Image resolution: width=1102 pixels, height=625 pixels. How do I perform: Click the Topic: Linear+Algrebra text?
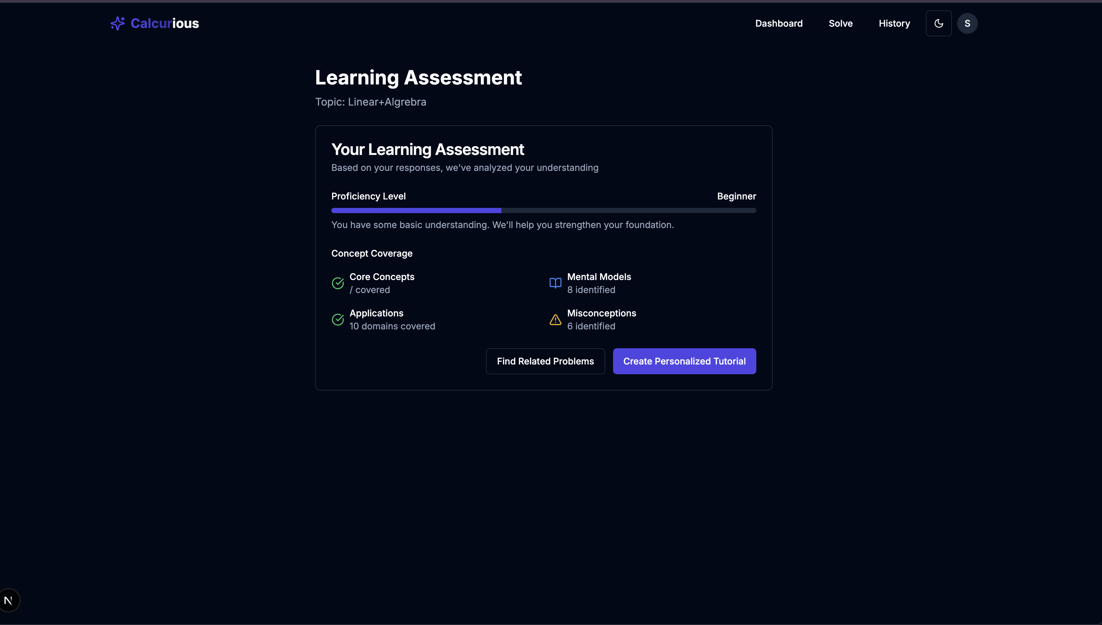click(370, 102)
